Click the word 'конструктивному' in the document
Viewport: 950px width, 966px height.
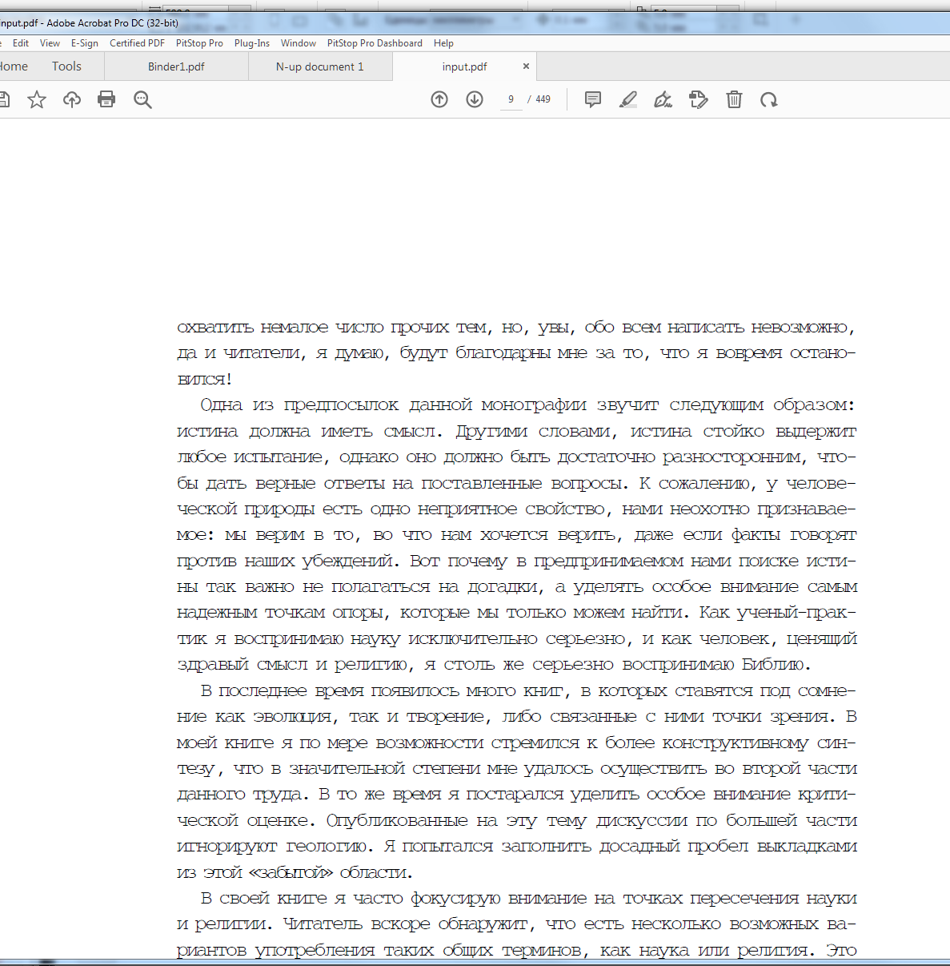tap(736, 743)
